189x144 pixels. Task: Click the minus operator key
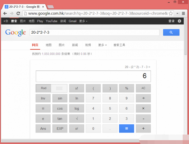[143, 118]
